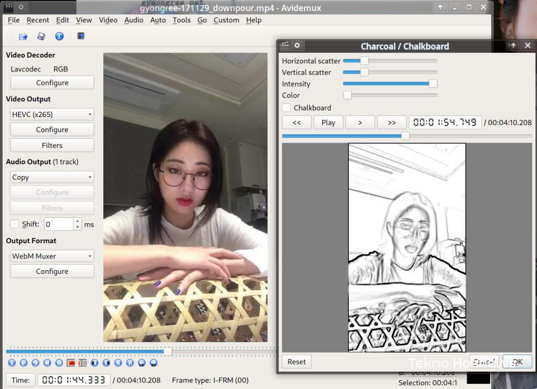Set selection end marker B

tap(83, 363)
